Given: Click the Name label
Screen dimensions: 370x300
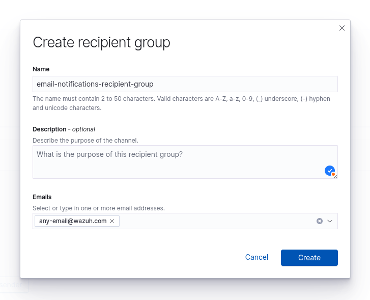Looking at the screenshot, I should click(x=41, y=69).
